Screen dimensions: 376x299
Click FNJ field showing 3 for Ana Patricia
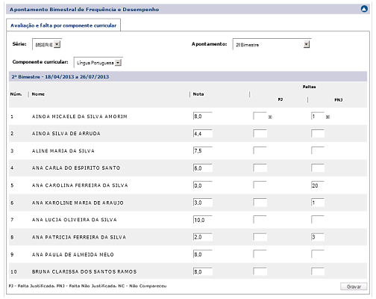point(318,237)
